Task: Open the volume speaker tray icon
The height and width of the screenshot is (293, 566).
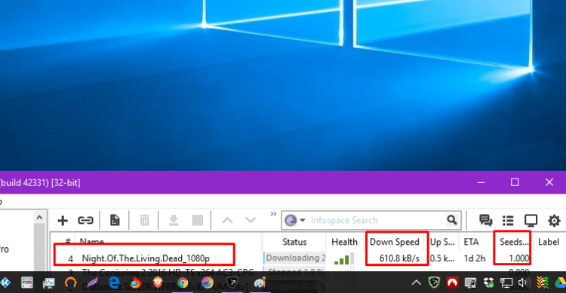Action: coord(524,283)
